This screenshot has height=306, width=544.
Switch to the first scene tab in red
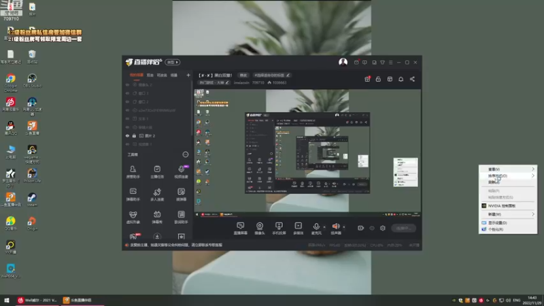pos(137,75)
